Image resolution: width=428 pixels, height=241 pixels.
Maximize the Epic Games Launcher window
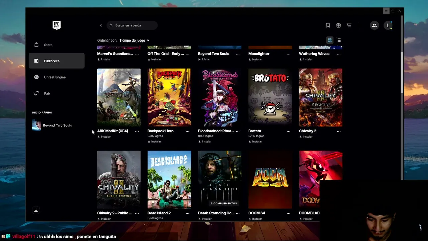coord(393,11)
